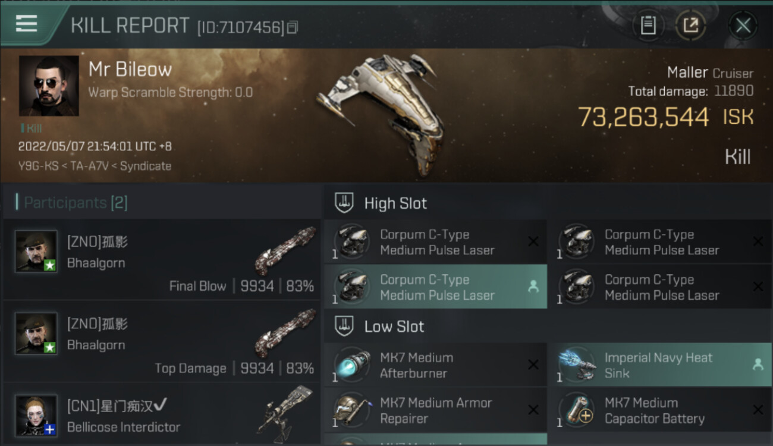Select Mr Bileow's pilot portrait

49,86
